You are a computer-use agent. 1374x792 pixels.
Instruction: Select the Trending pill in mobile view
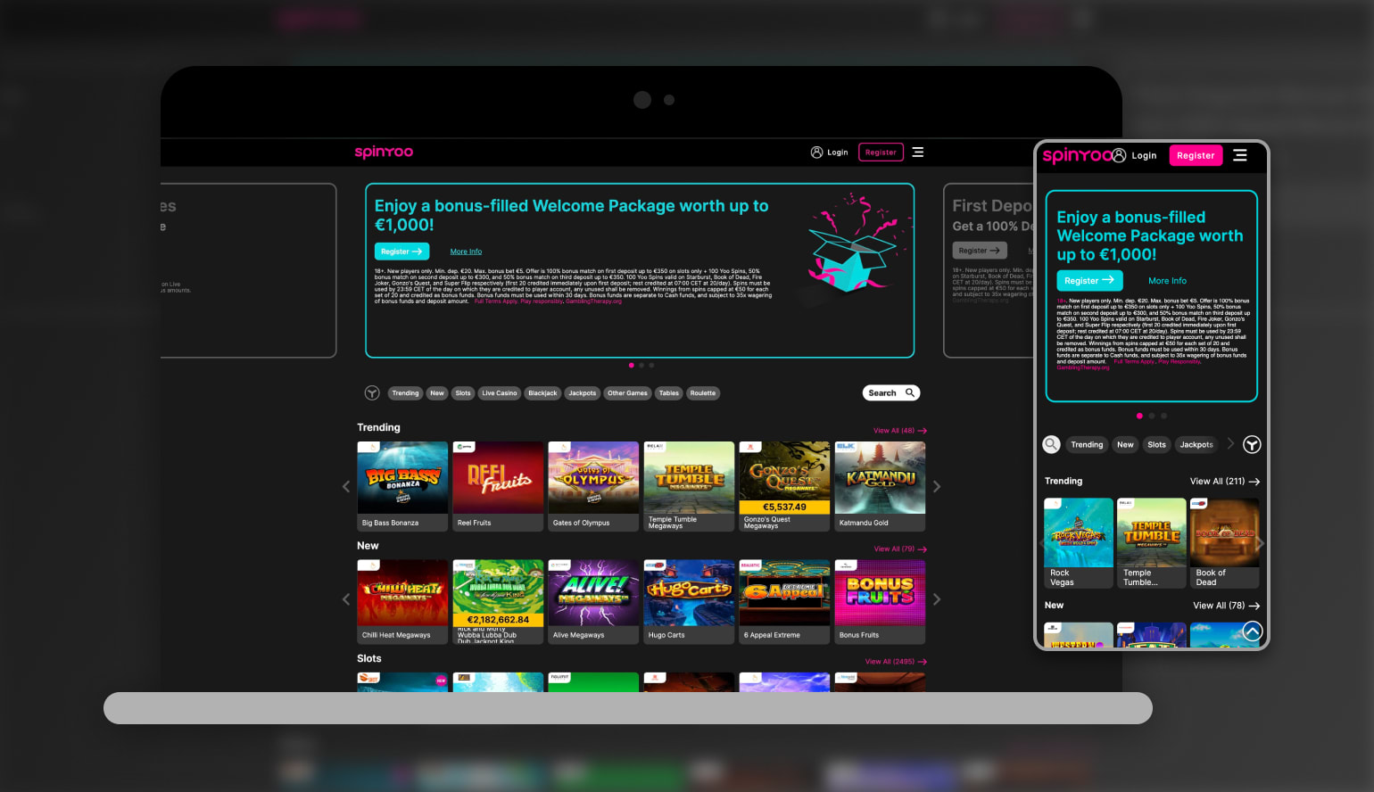coord(1087,444)
